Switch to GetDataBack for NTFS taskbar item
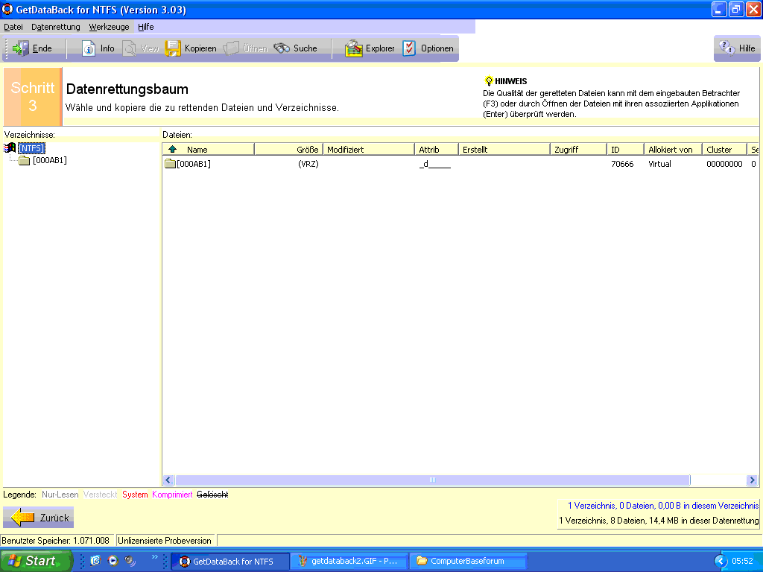Screen dimensions: 763x572 (230, 562)
